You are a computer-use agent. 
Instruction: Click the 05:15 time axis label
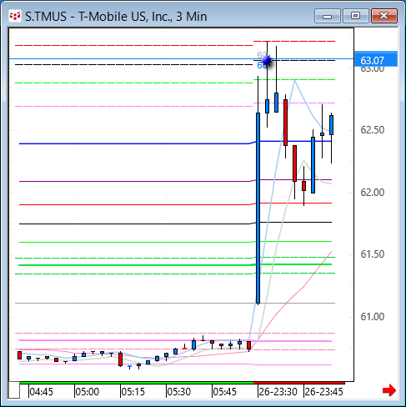[x=133, y=392]
